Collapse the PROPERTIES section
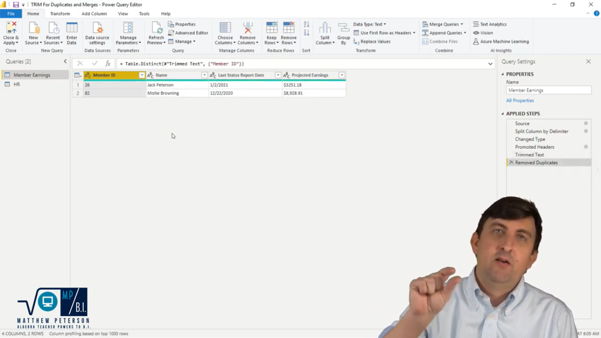This screenshot has width=601, height=338. [x=503, y=74]
